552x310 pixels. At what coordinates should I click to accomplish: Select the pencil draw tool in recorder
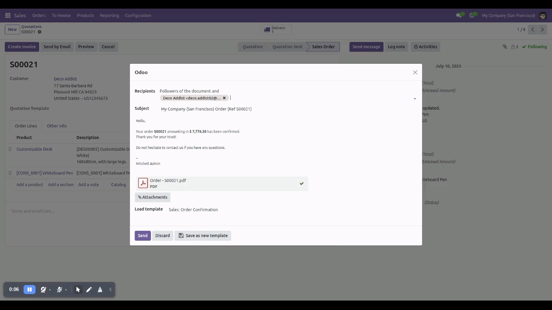tap(89, 290)
